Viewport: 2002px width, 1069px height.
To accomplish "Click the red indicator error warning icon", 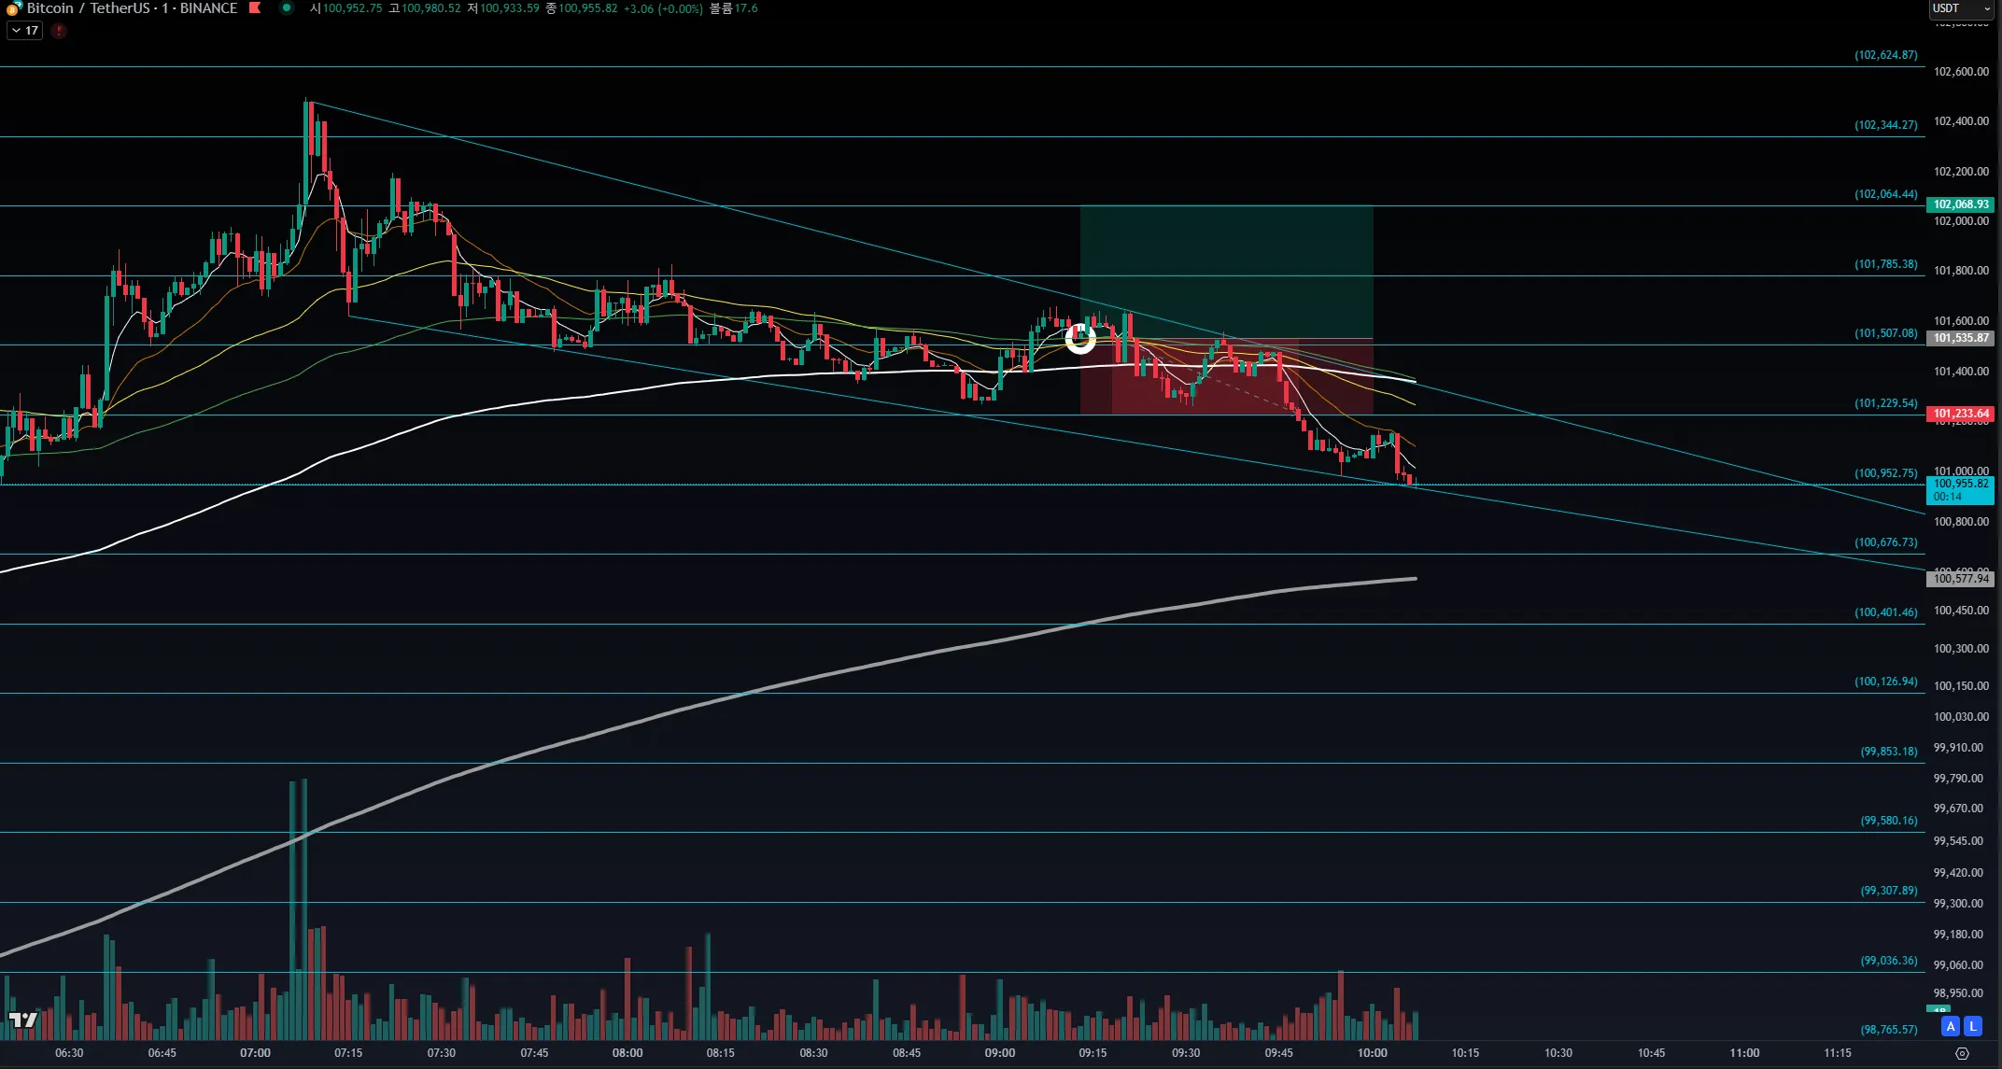I will (x=59, y=31).
